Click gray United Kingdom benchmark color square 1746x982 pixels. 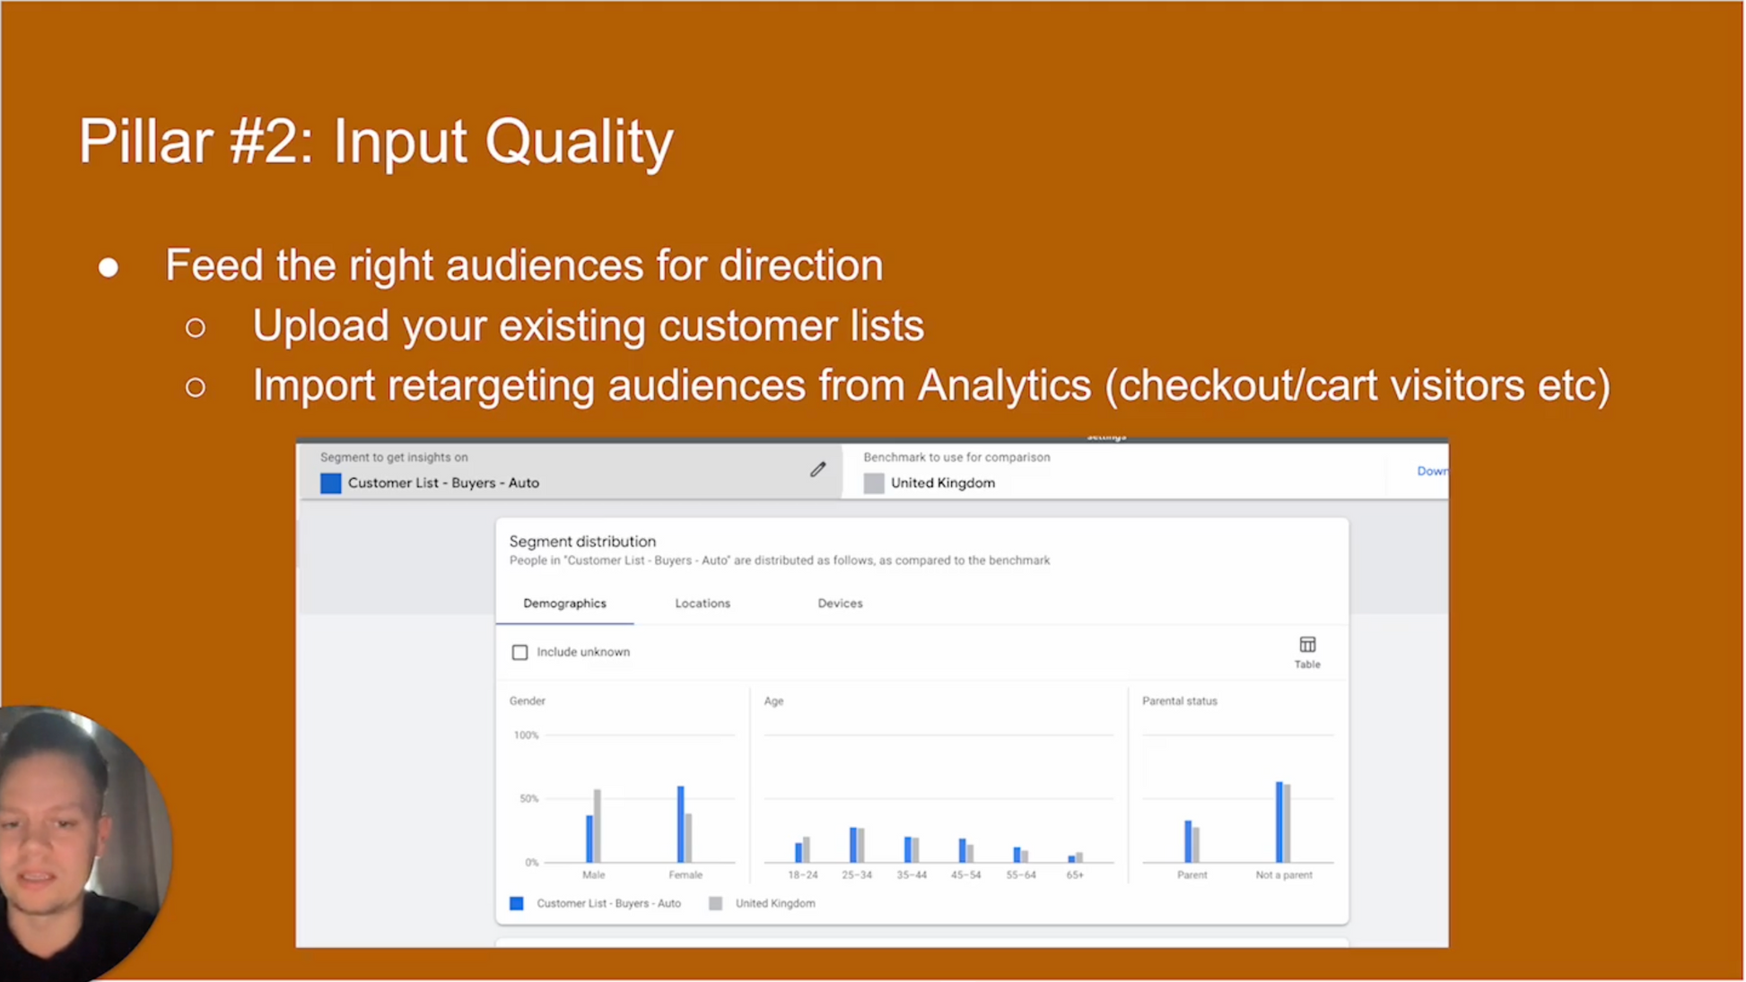tap(873, 483)
